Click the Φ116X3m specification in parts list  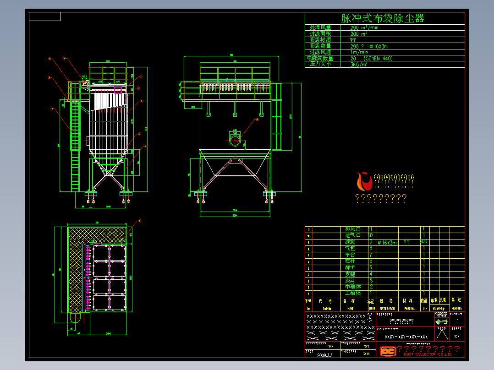(x=387, y=243)
